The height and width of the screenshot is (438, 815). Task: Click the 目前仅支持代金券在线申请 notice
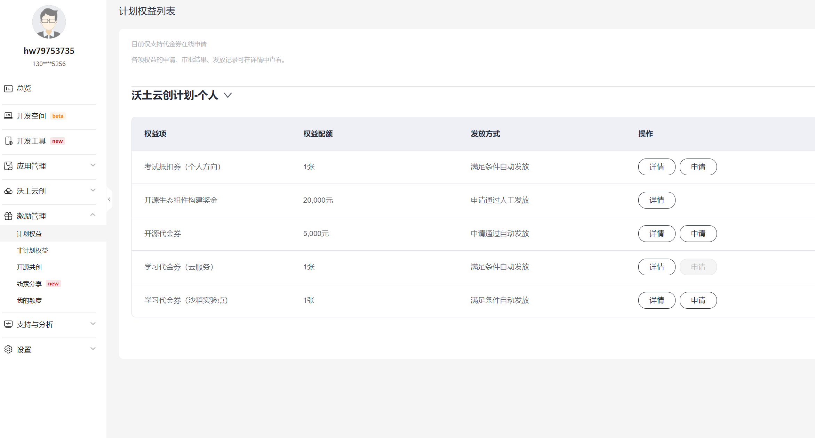[169, 44]
